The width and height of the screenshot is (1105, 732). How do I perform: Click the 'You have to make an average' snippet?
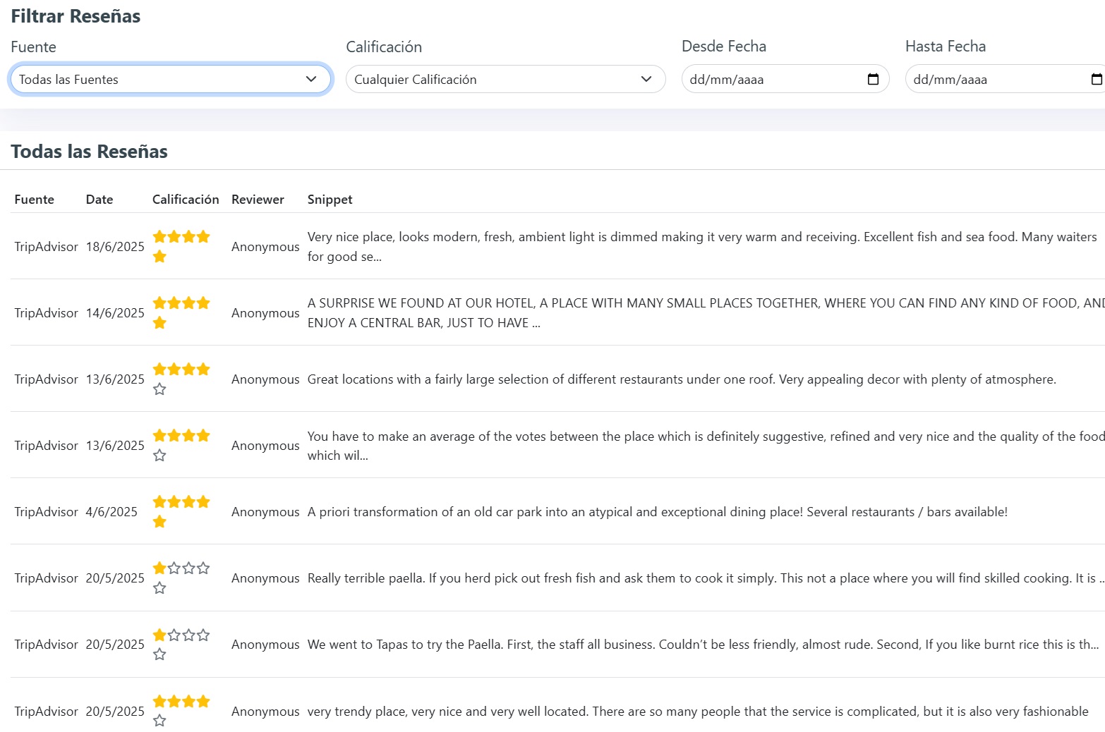(x=706, y=445)
